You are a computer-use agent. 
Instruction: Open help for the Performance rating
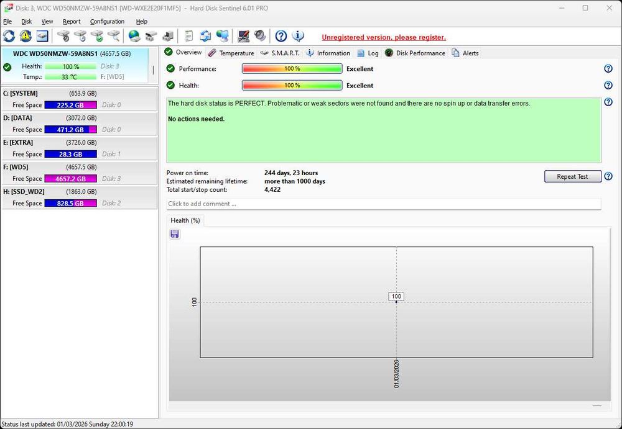point(608,68)
